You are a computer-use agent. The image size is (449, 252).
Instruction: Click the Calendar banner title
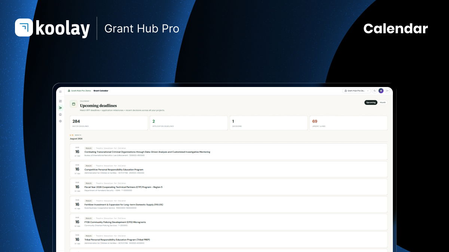(x=395, y=28)
